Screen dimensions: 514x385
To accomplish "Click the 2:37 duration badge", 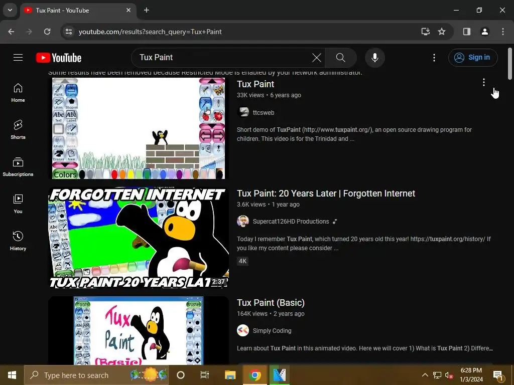I will click(218, 282).
